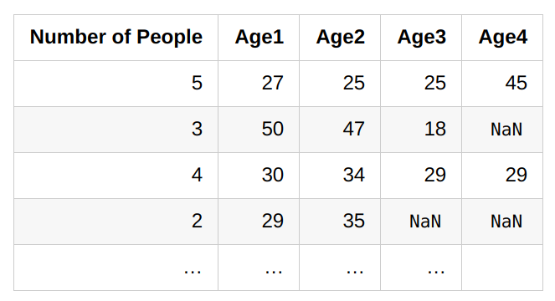Click NaN in Age4 of the second row
The height and width of the screenshot is (301, 555).
502,130
